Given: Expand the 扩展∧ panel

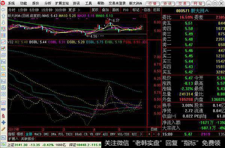Looking at the screenshot, I should (13, 139).
